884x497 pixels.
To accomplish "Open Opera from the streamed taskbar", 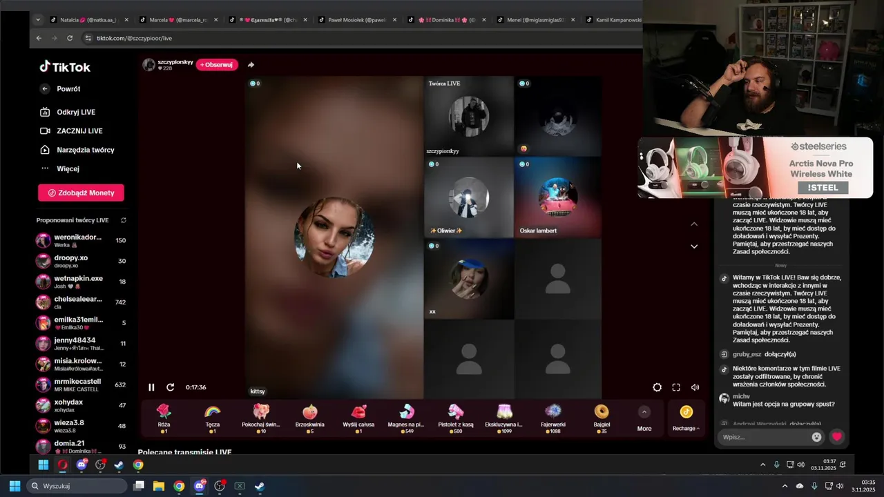I will point(63,465).
